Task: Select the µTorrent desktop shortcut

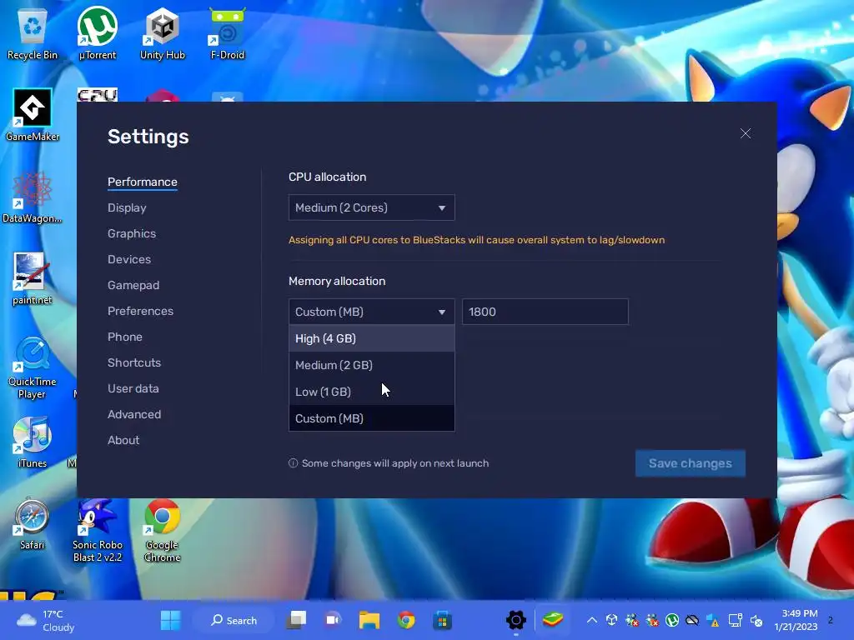Action: coord(97,33)
